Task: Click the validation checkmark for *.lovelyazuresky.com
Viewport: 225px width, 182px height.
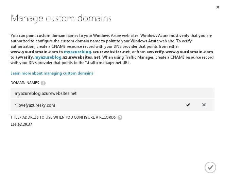Action: [188, 105]
